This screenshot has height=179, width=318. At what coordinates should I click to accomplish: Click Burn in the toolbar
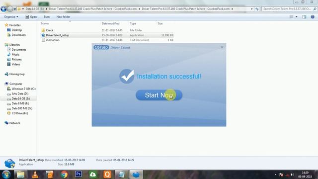coord(46,17)
